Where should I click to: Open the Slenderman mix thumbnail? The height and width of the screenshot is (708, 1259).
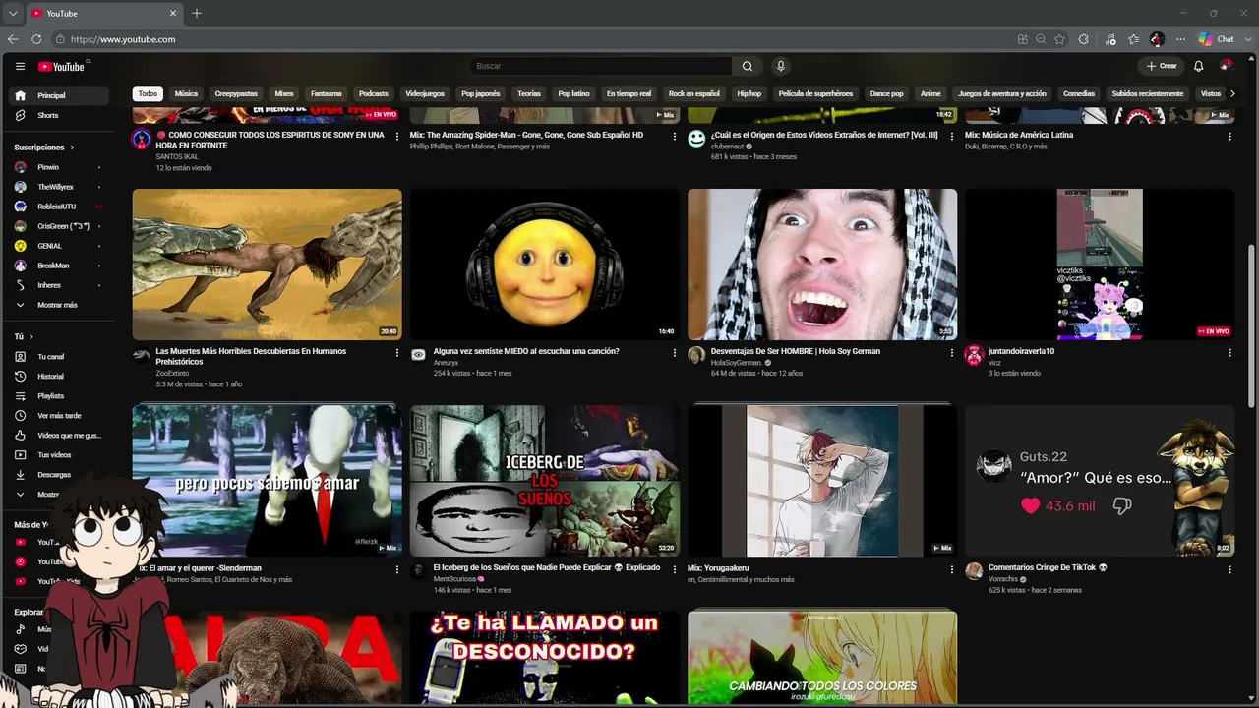click(x=268, y=481)
